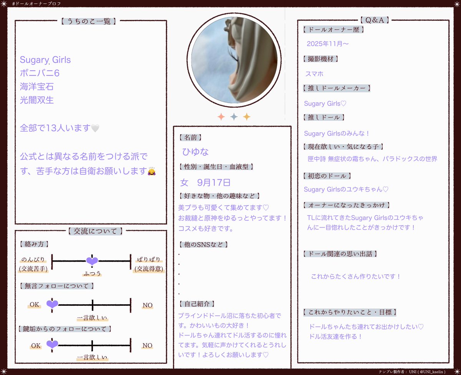Click NO on the 無言フォローについて scale
The height and width of the screenshot is (375, 461).
click(x=148, y=305)
